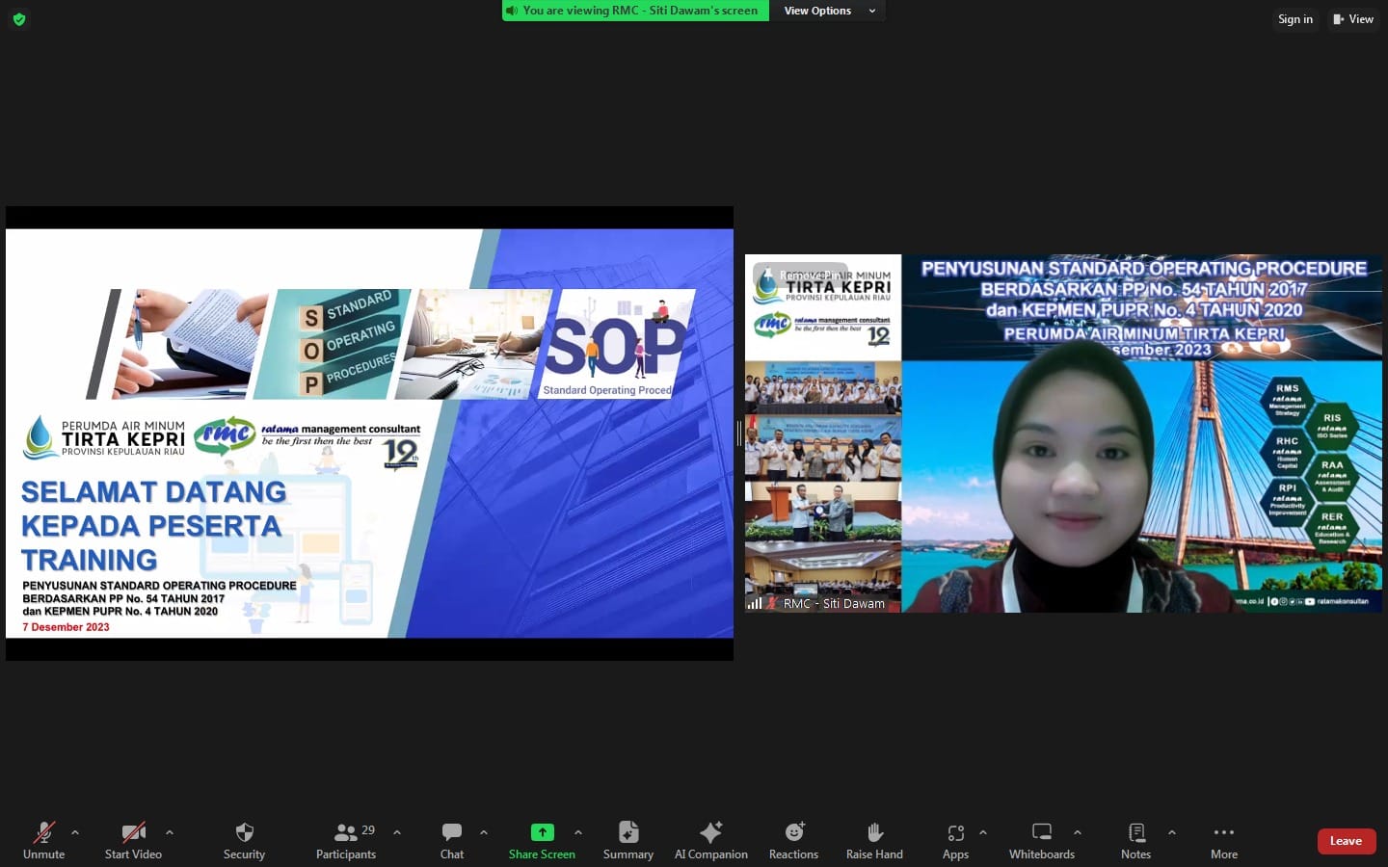Click the red Leave button
This screenshot has height=867, width=1388.
coord(1346,841)
